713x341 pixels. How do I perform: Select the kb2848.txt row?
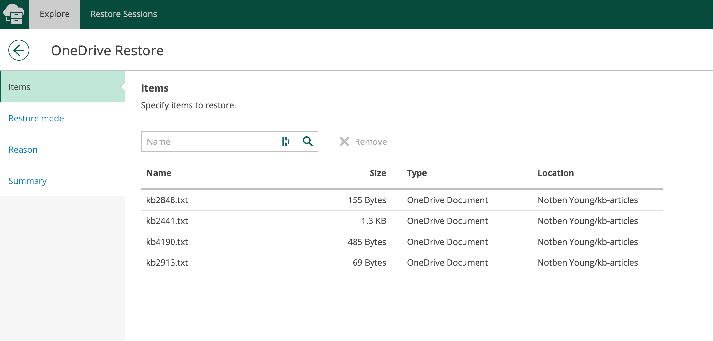pyautogui.click(x=402, y=200)
